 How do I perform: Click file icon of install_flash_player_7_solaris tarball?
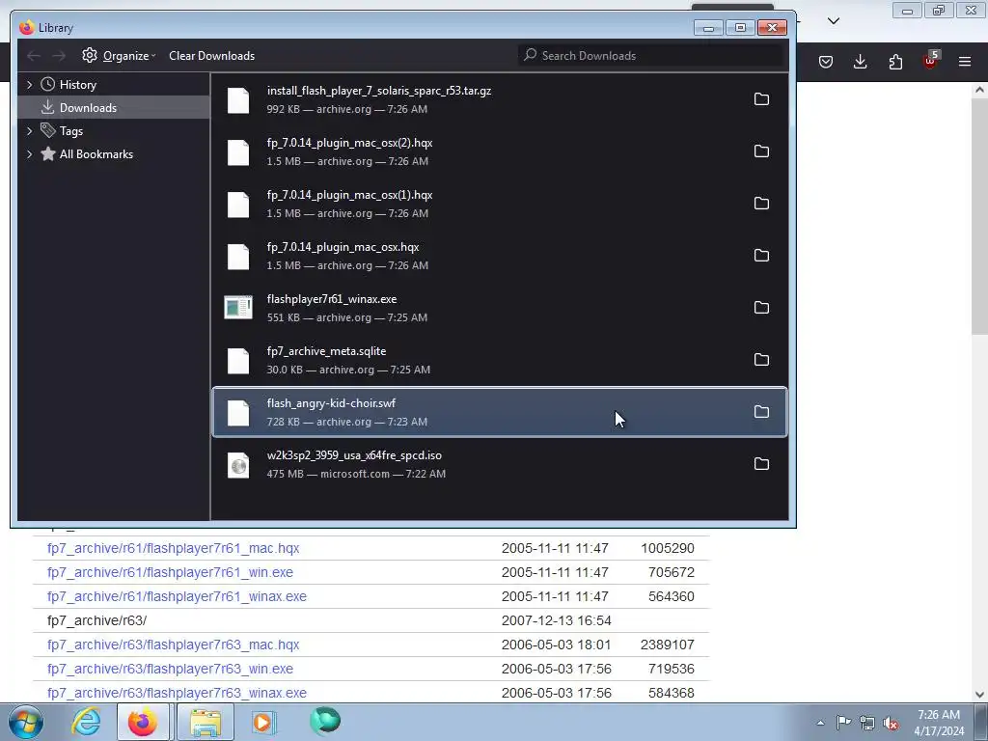238,100
